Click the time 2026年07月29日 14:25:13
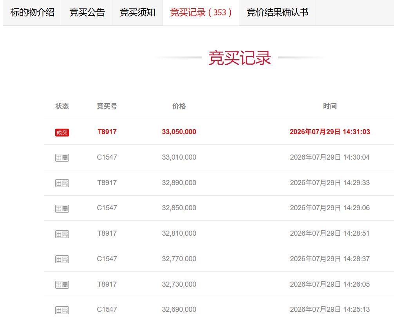394x322 pixels. [x=330, y=309]
